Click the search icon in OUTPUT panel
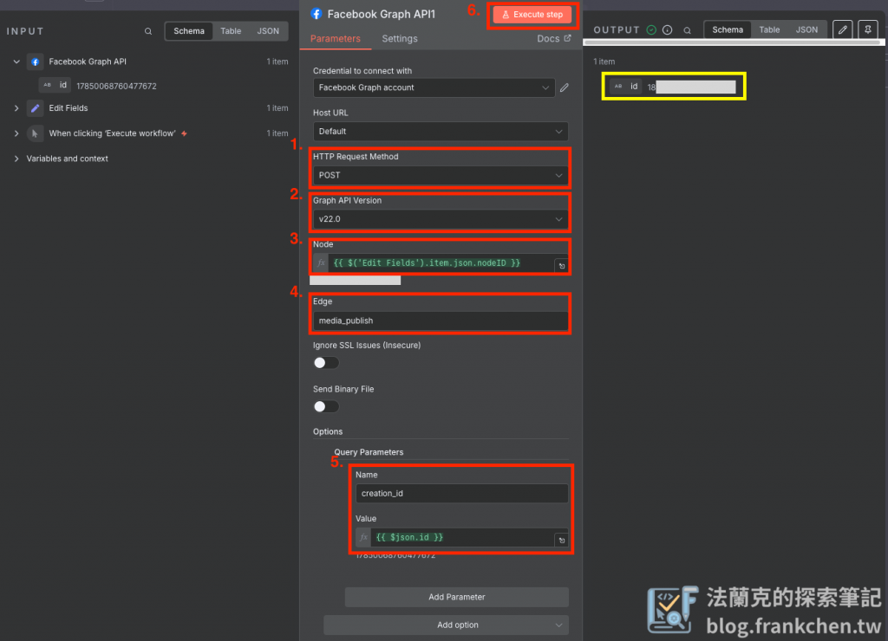 click(687, 30)
